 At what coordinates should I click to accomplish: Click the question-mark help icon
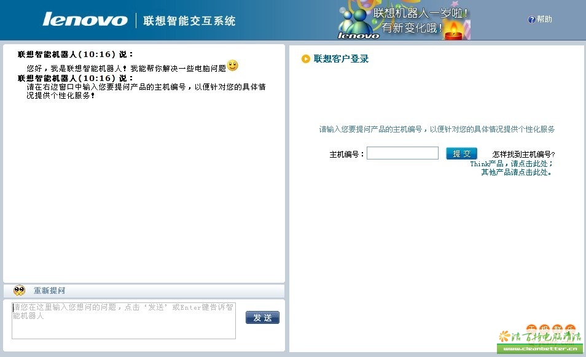[x=531, y=20]
